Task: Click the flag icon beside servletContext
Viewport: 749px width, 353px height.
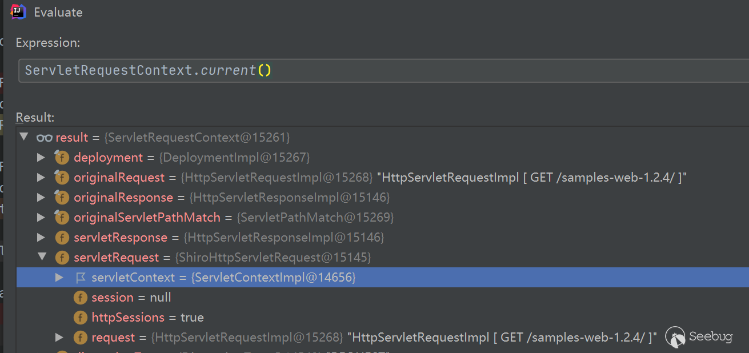Action: click(x=80, y=278)
